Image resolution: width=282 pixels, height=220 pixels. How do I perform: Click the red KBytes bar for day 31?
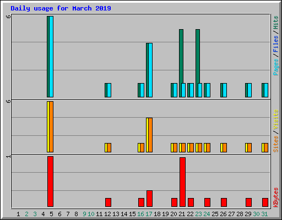pos(265,202)
